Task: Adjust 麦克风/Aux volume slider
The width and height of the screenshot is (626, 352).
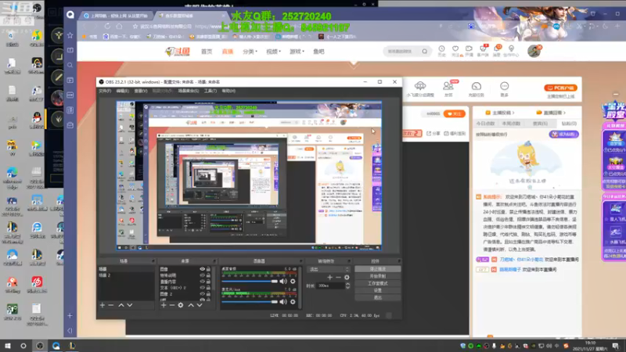Action: [250, 302]
